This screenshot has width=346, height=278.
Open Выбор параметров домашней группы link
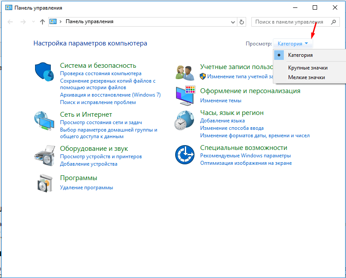(109, 133)
